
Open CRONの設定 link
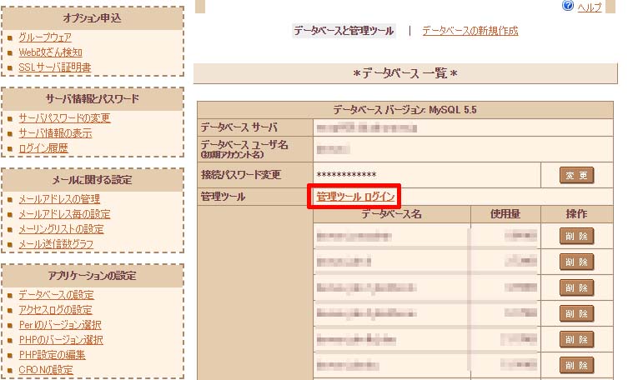coord(45,370)
